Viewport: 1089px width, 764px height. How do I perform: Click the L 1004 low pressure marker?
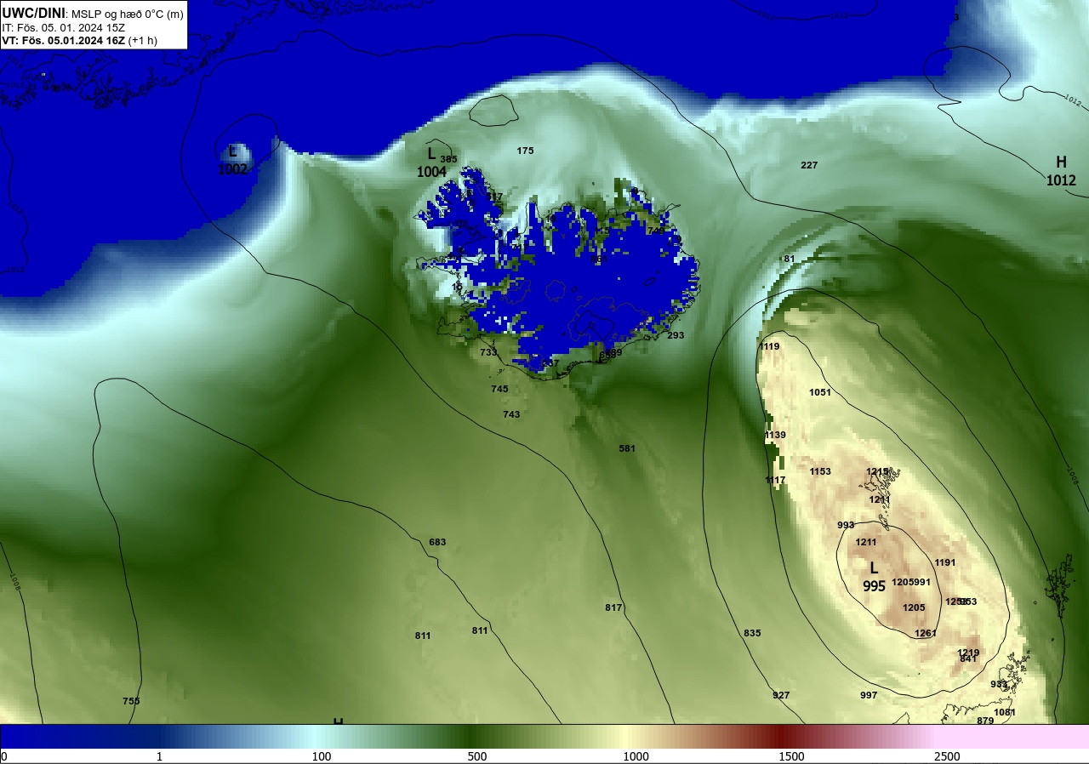pos(431,162)
